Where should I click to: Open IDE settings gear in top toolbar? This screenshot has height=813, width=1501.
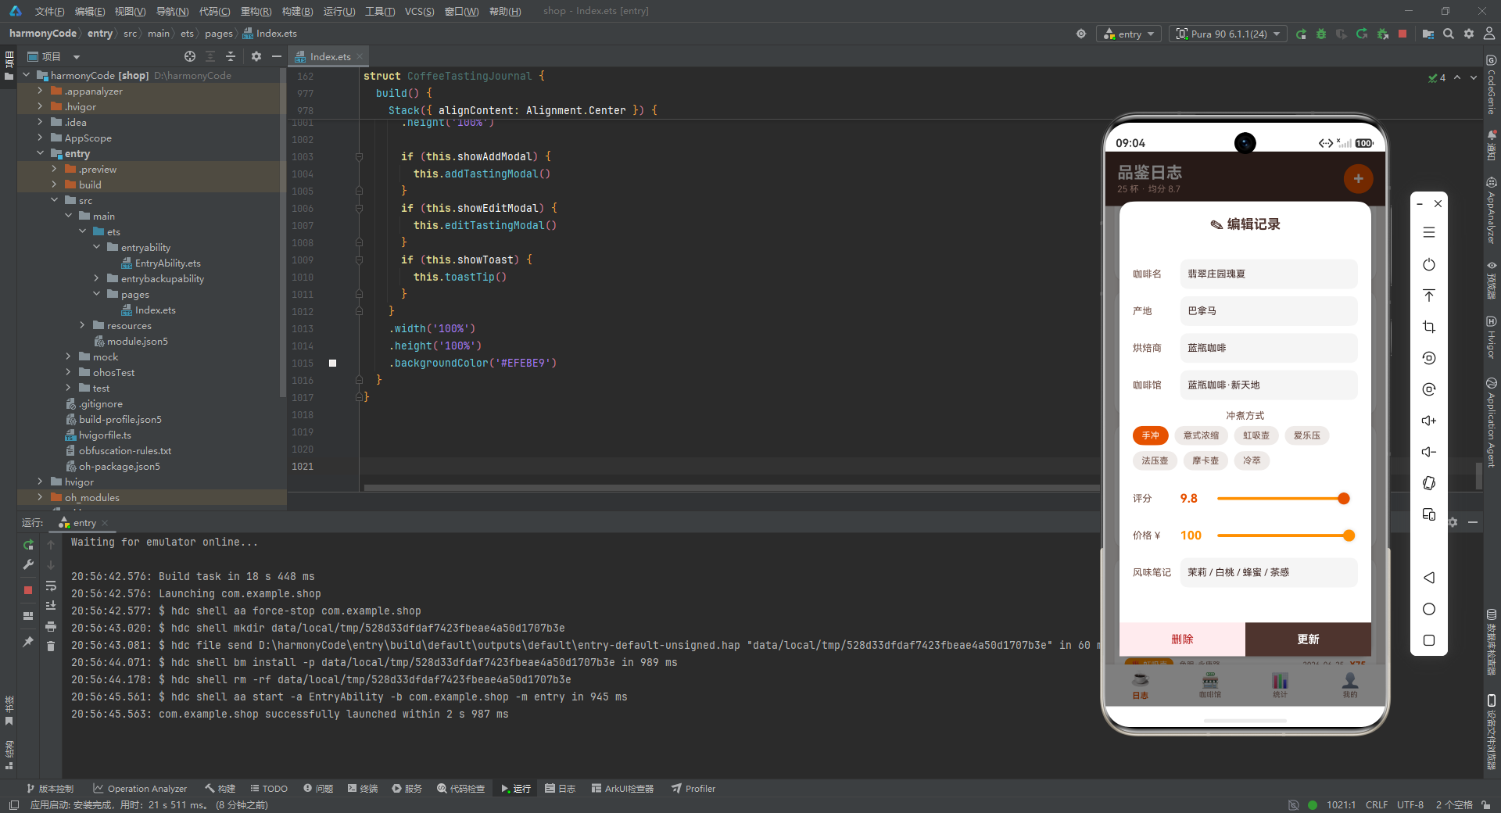click(1469, 34)
